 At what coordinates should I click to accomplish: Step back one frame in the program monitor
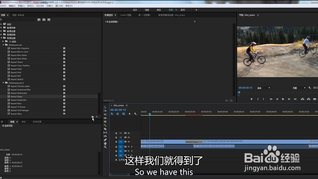277,99
